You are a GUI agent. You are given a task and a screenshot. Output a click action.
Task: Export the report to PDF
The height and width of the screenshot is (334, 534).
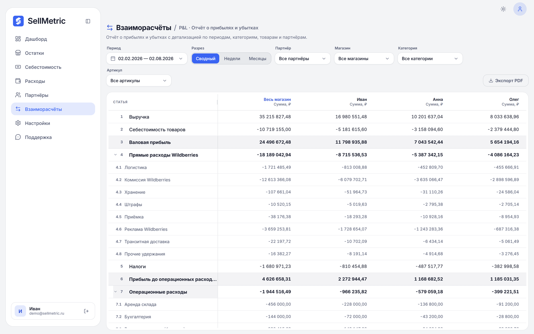[506, 80]
